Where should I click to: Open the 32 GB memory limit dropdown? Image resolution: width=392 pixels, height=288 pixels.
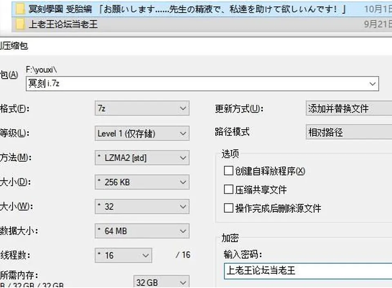[161, 282]
